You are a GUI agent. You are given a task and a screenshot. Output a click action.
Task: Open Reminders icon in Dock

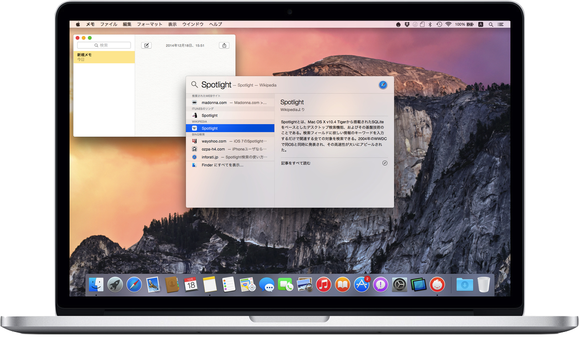229,284
